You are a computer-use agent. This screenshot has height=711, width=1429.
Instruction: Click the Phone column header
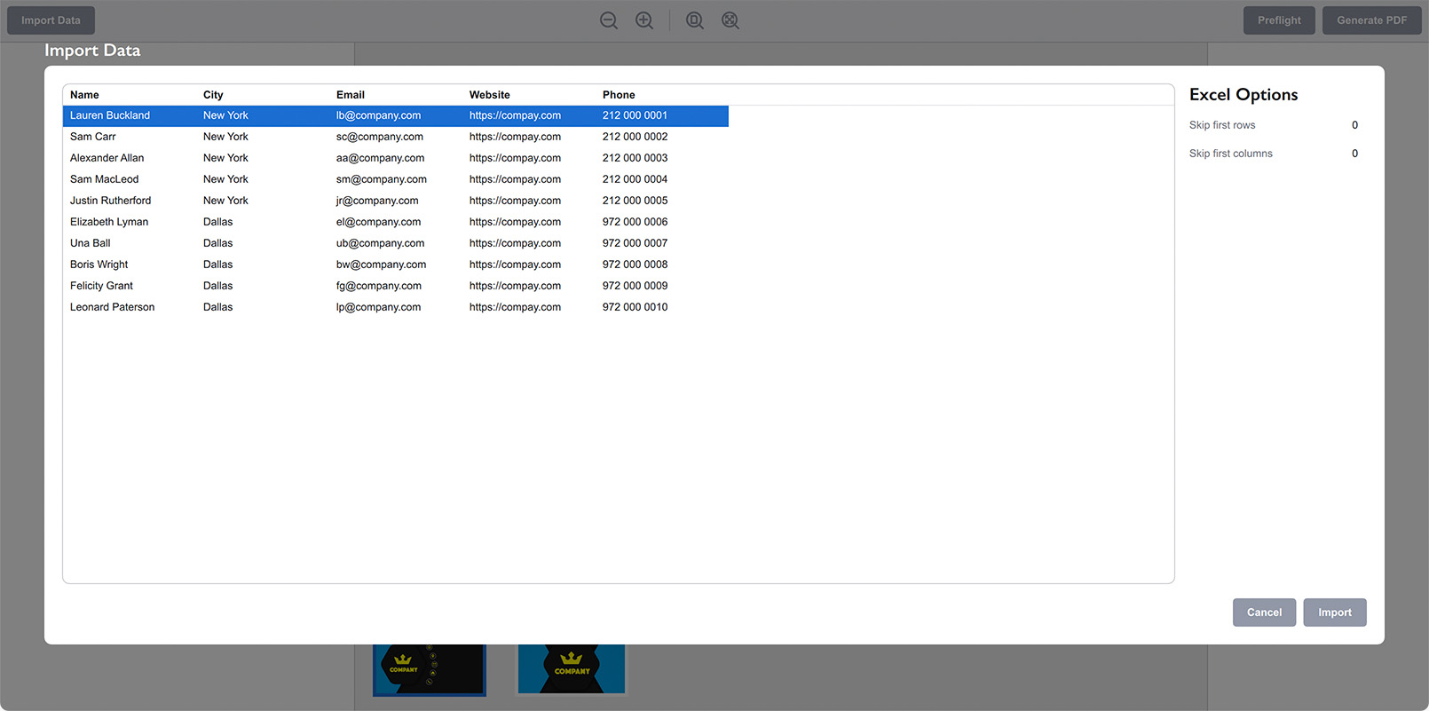click(619, 95)
